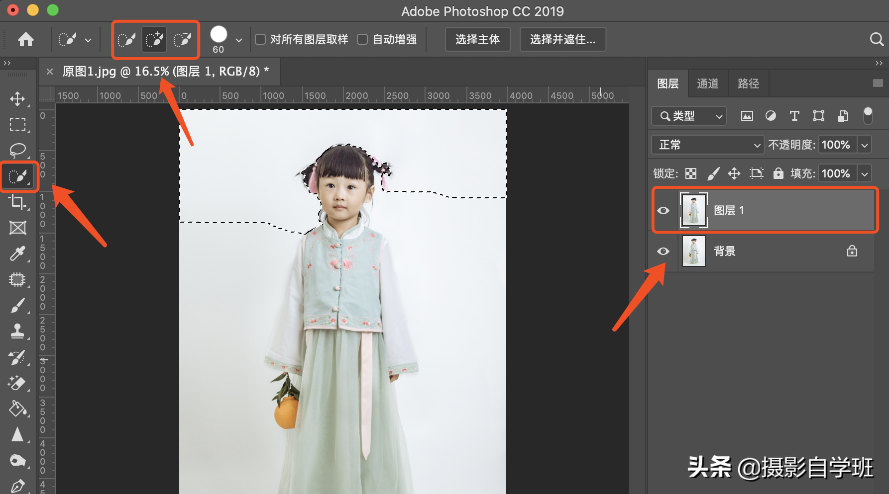Switch to the 通道 tab

pos(708,83)
